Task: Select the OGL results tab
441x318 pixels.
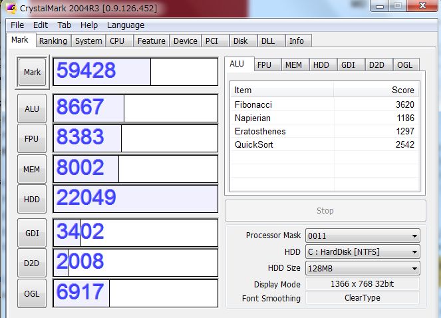Action: pyautogui.click(x=404, y=65)
